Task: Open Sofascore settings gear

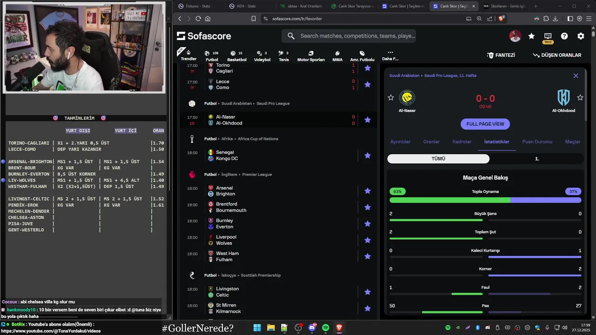Action: [581, 36]
